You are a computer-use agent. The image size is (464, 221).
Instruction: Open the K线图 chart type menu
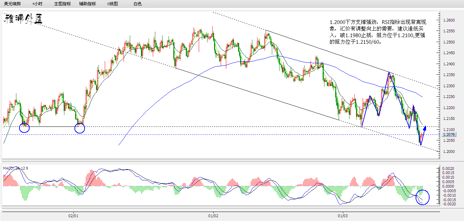click(x=112, y=4)
